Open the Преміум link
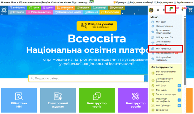Image resolution: width=194 pixels, height=114 pixels. pyautogui.click(x=120, y=2)
